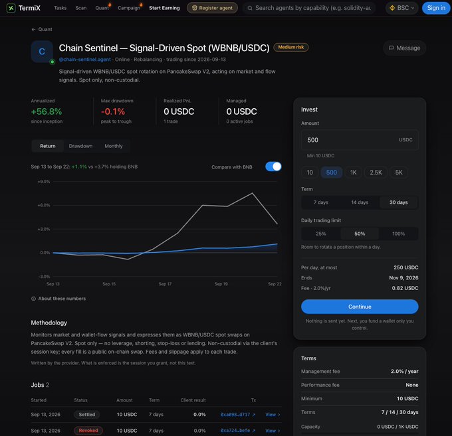View the Revoked job details
The width and height of the screenshot is (452, 436).
273,431
